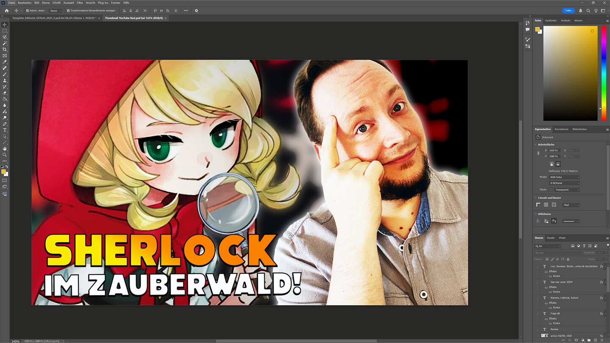Collapse the 'Lineale und Raster' section

pyautogui.click(x=535, y=198)
